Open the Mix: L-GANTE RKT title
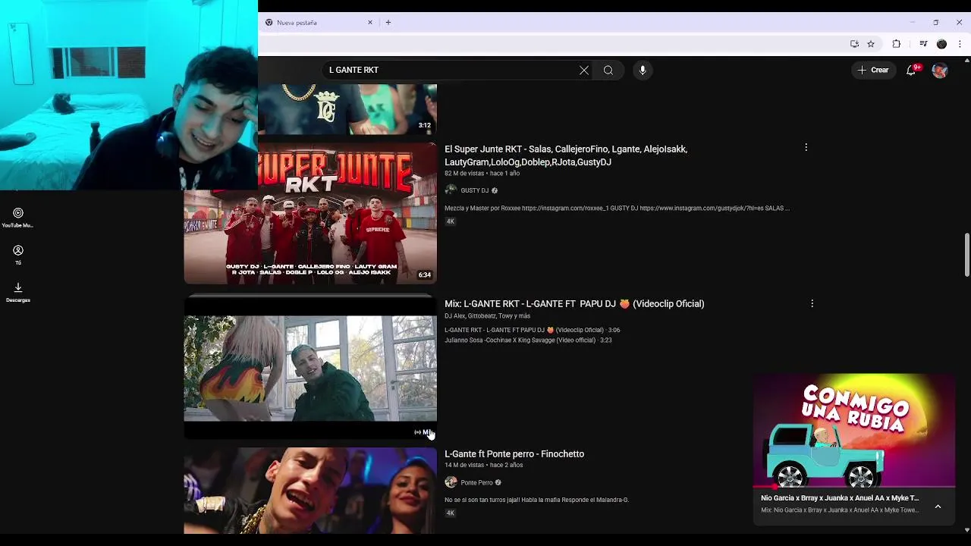The height and width of the screenshot is (546, 971). [574, 303]
